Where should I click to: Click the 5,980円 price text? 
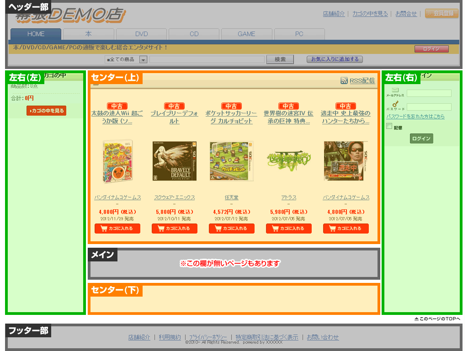tap(289, 212)
